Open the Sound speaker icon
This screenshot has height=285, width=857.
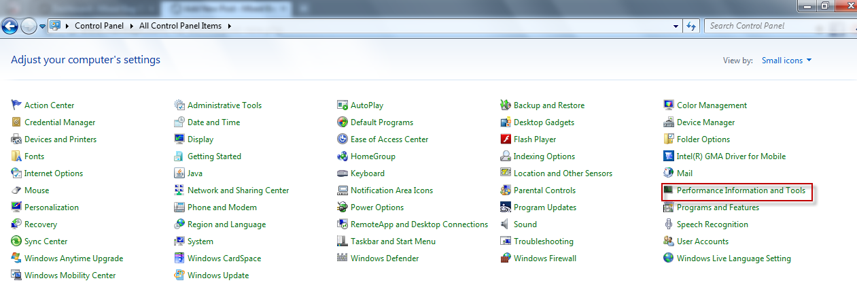(506, 224)
